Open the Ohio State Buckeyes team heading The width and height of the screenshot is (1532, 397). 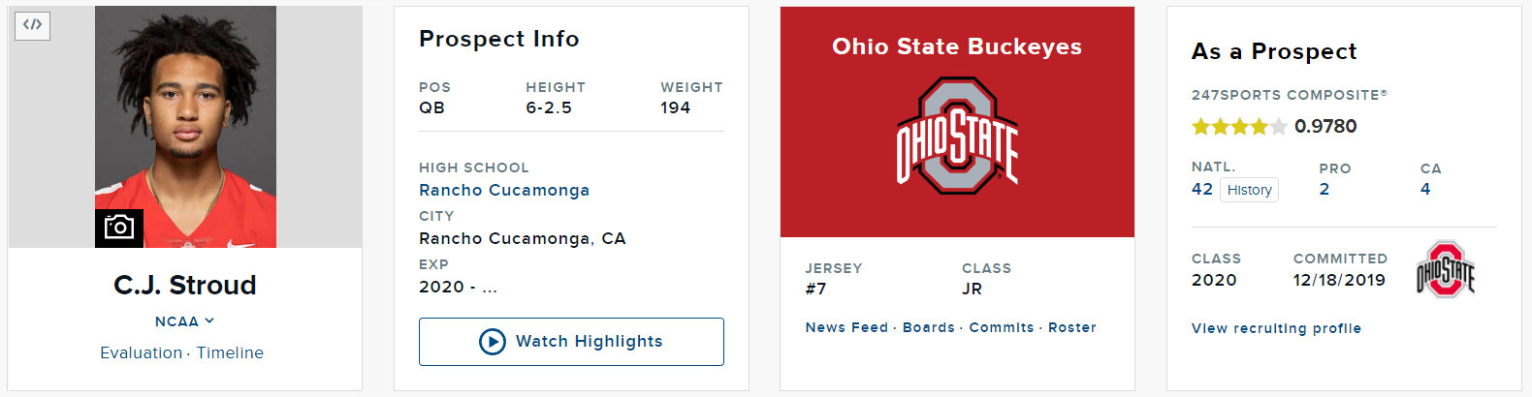click(x=957, y=46)
